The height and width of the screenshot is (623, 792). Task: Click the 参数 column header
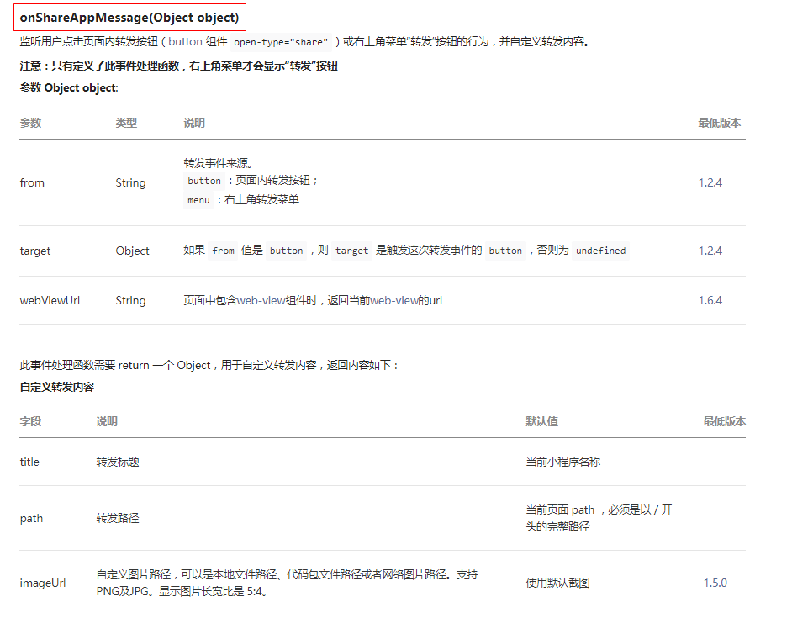point(30,123)
